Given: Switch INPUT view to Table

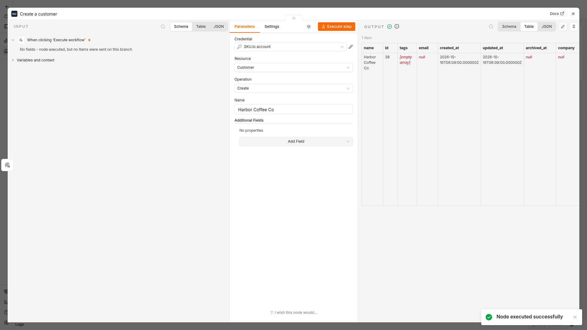Looking at the screenshot, I should (x=201, y=27).
